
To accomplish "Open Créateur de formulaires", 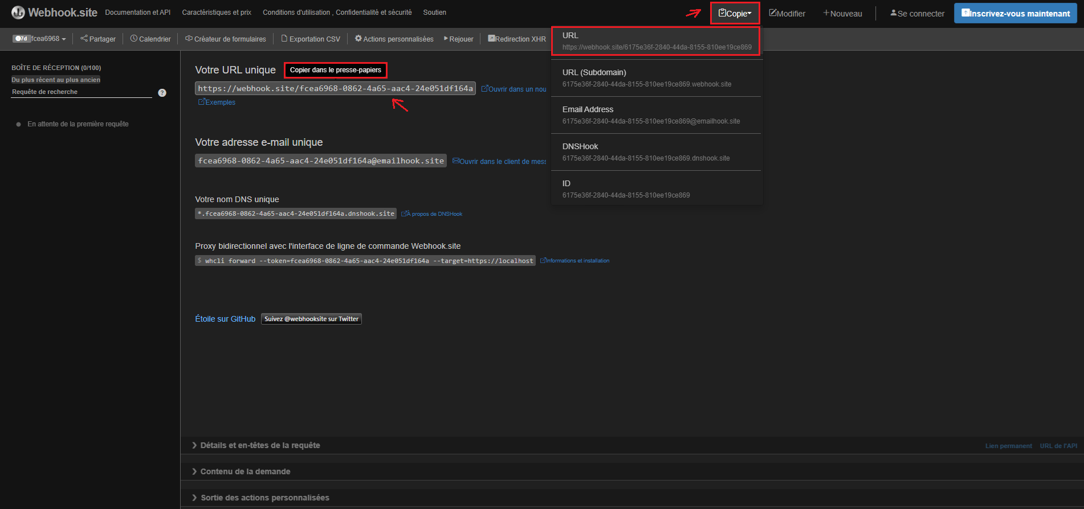I will coord(226,39).
